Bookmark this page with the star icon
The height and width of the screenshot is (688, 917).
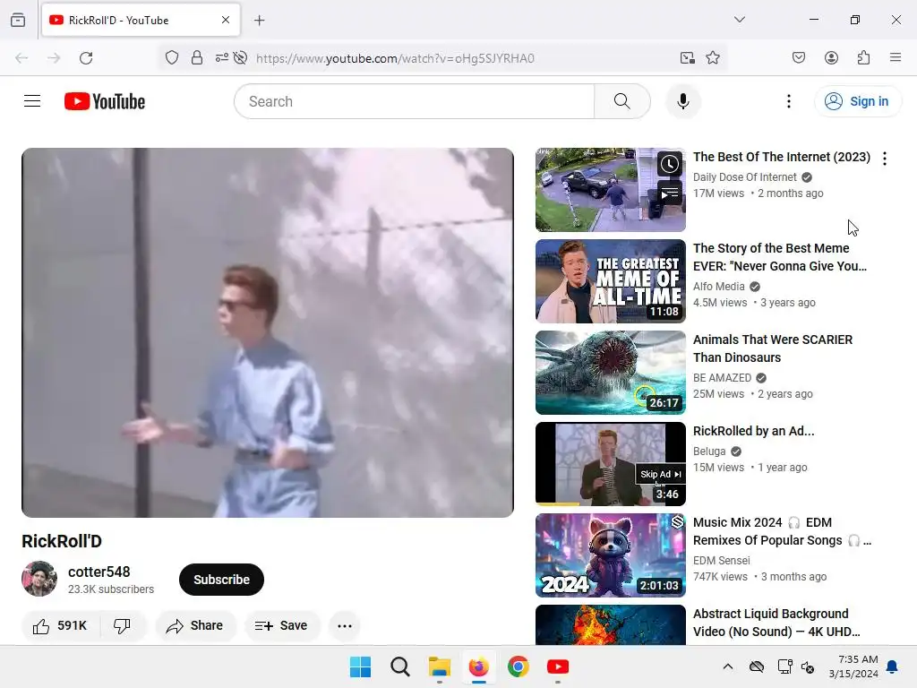click(x=712, y=57)
